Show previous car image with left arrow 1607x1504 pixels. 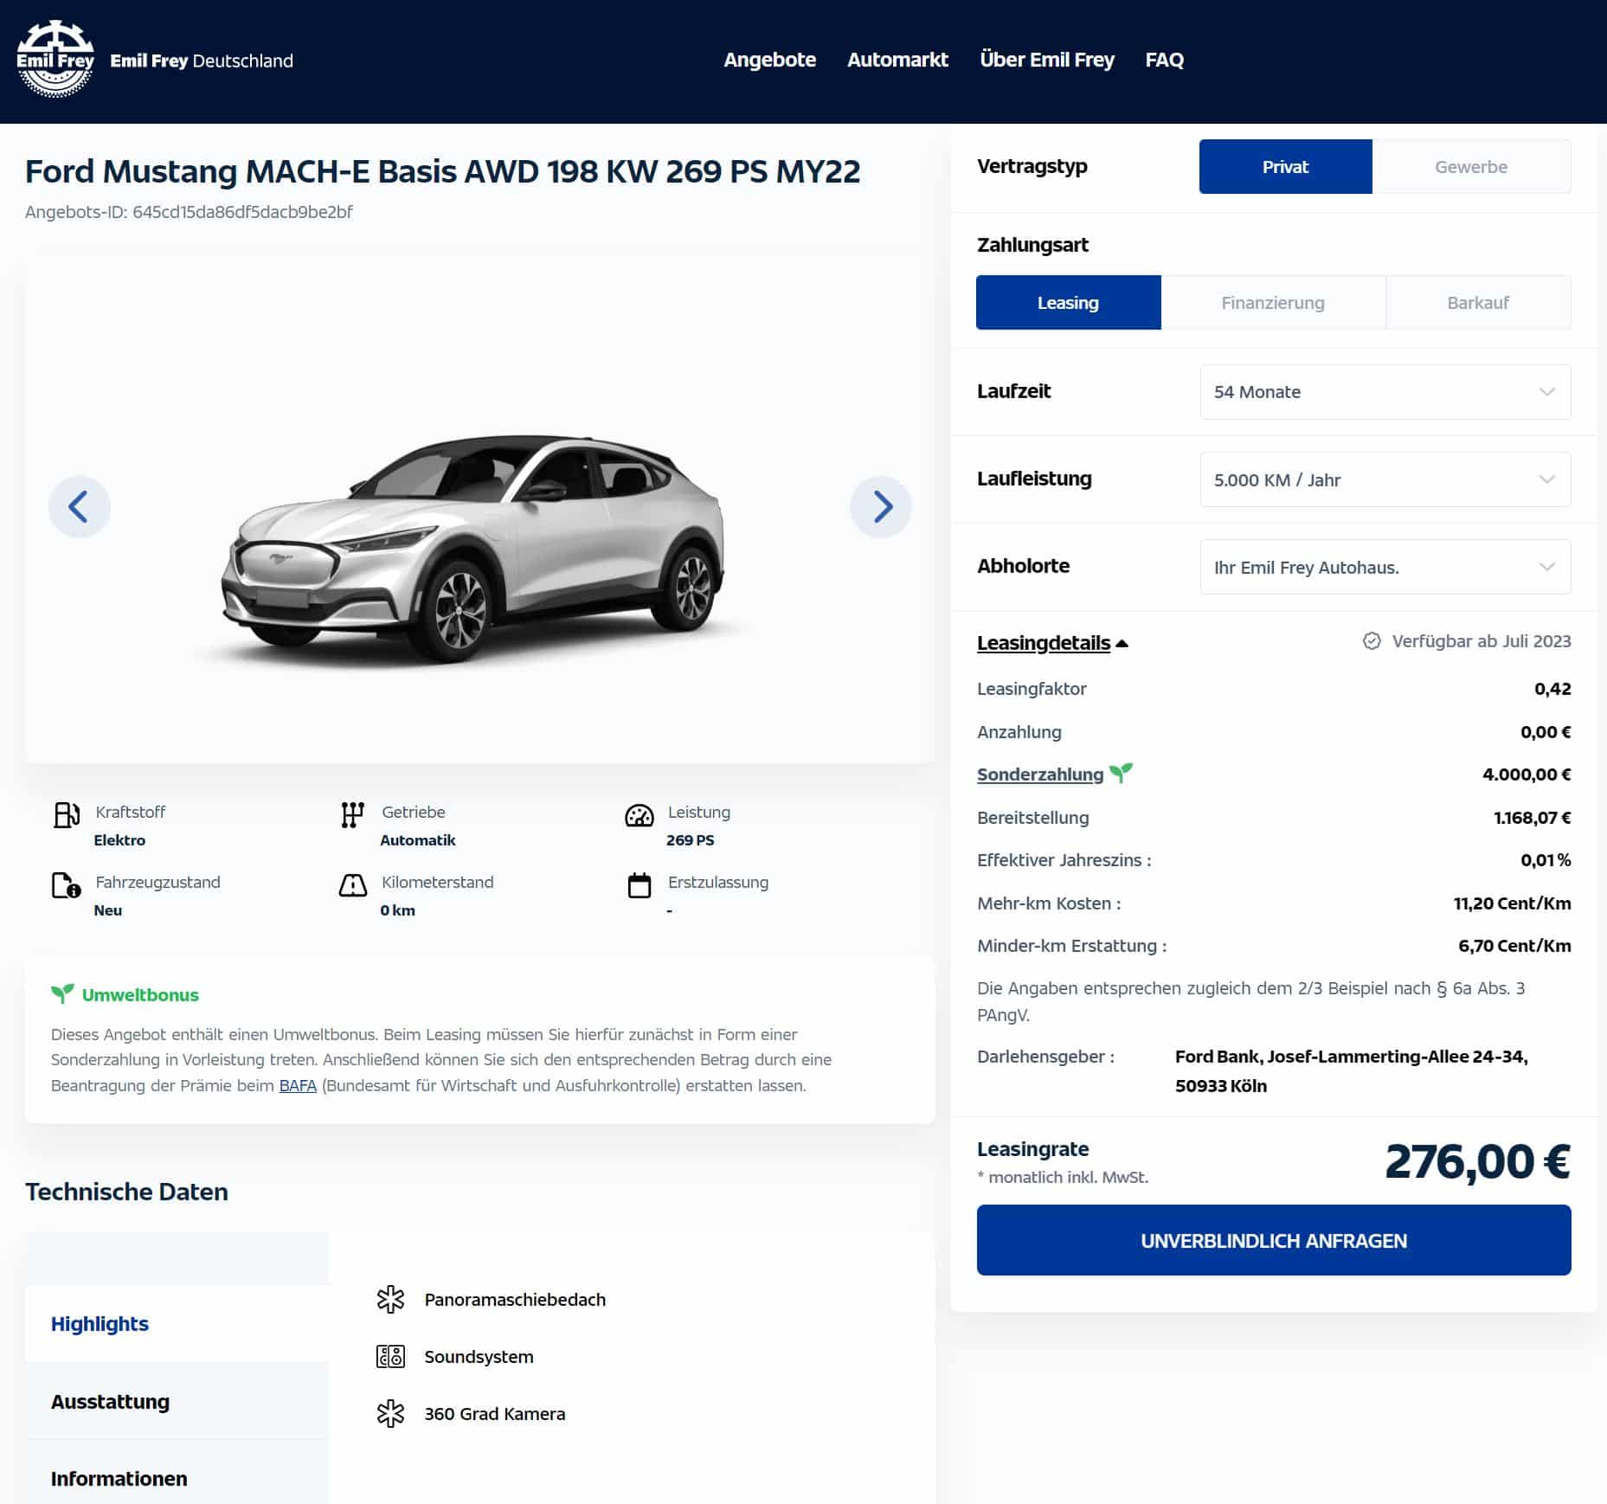coord(79,507)
